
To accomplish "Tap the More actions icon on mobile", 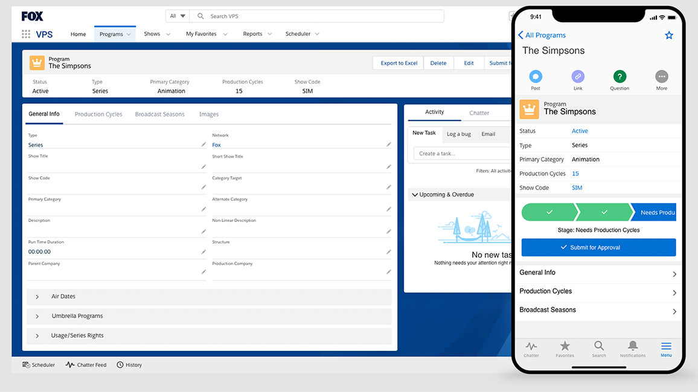I will pos(662,77).
